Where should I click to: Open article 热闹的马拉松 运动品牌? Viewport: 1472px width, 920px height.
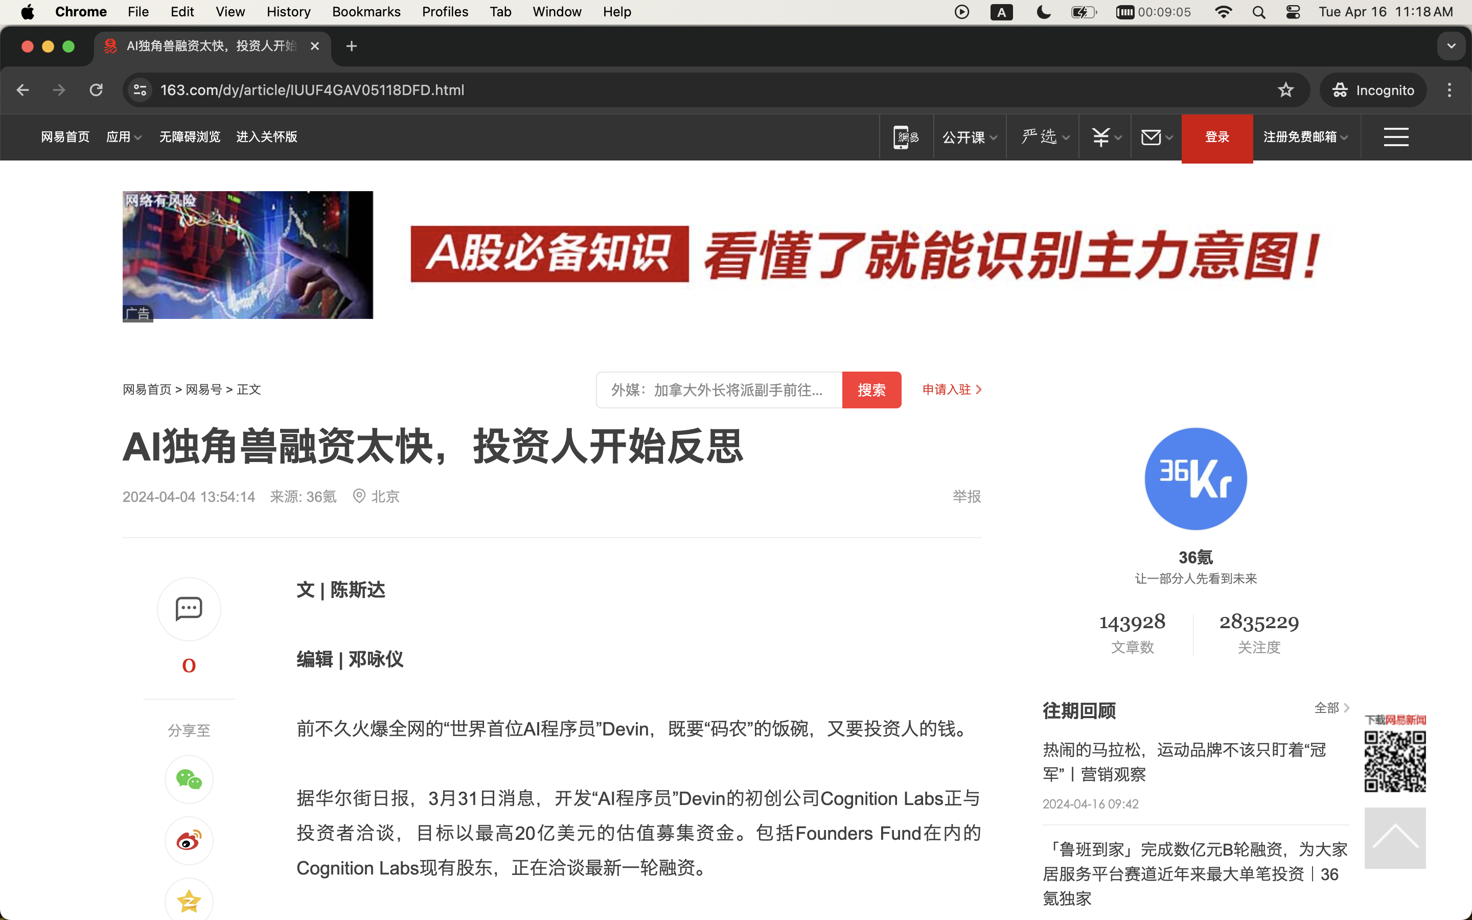point(1184,762)
